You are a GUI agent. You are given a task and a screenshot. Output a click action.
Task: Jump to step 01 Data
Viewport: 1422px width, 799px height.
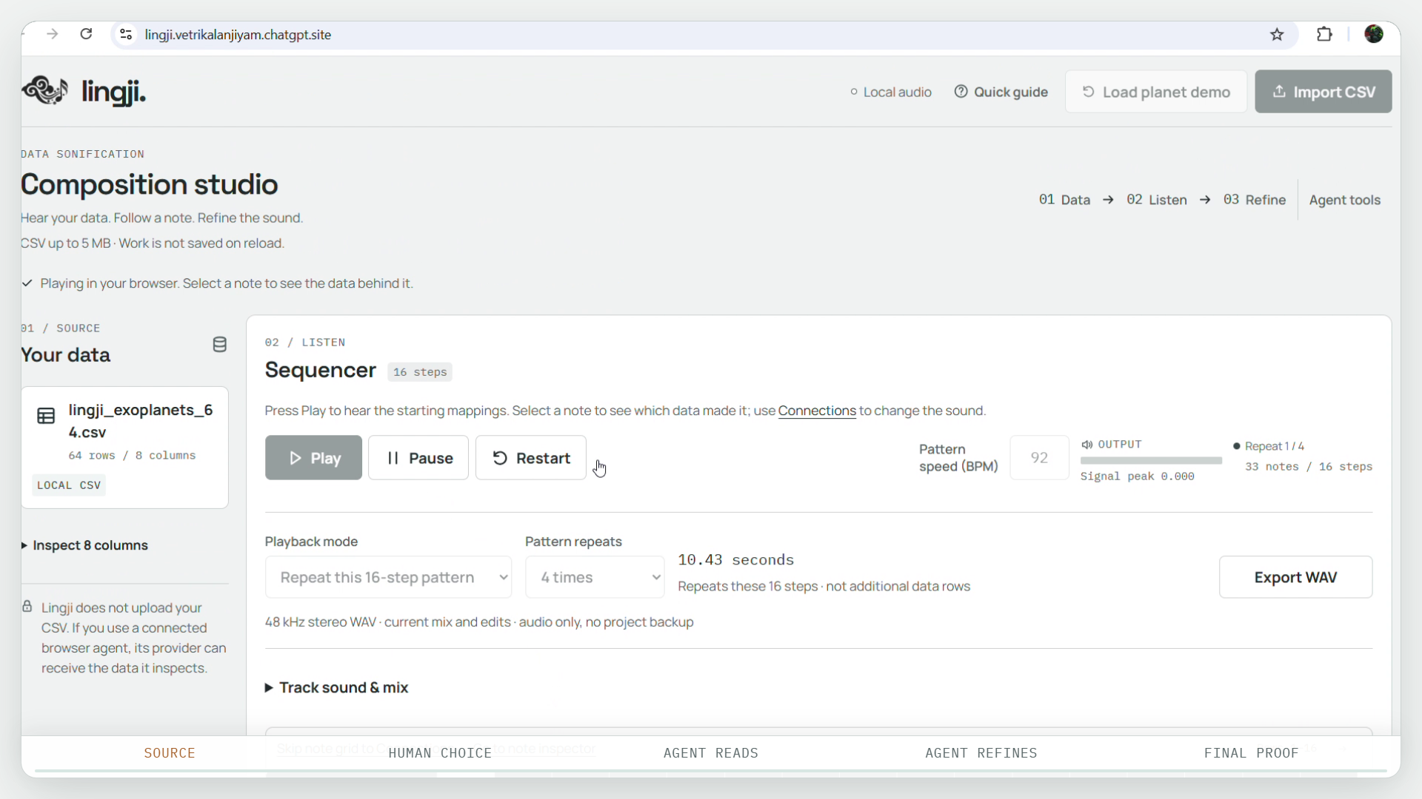pyautogui.click(x=1064, y=200)
